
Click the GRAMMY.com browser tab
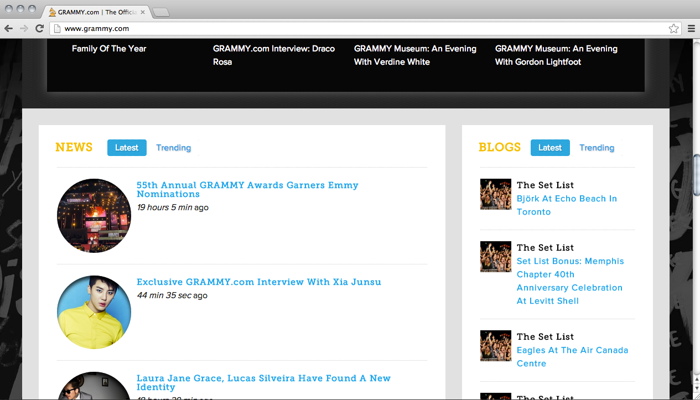[94, 11]
